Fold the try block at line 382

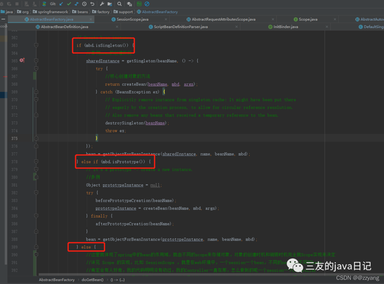pos(36,193)
